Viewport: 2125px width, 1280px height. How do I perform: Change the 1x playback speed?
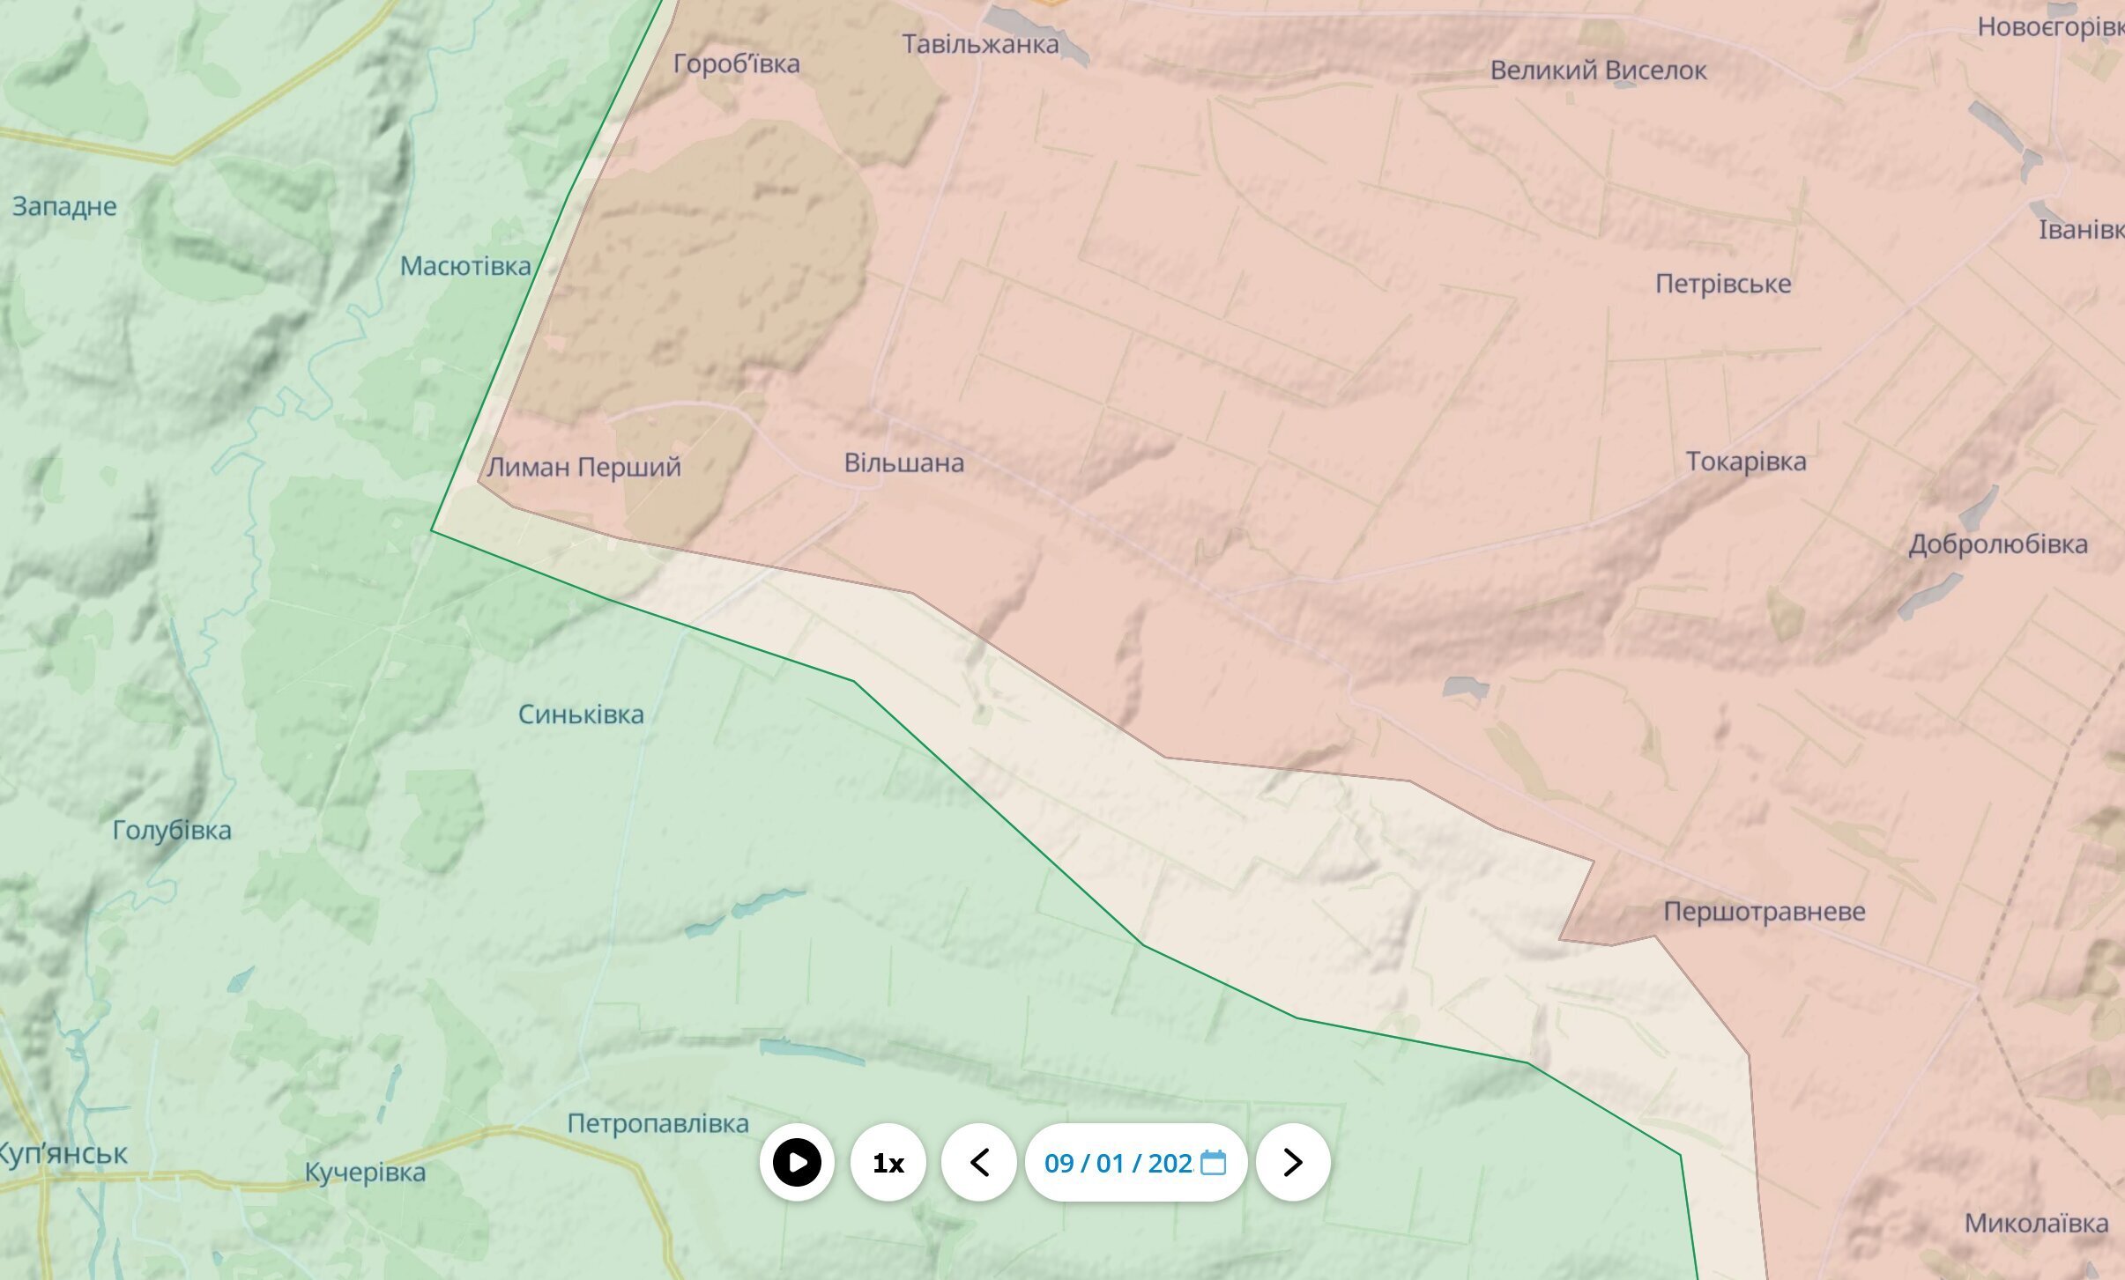click(x=888, y=1163)
